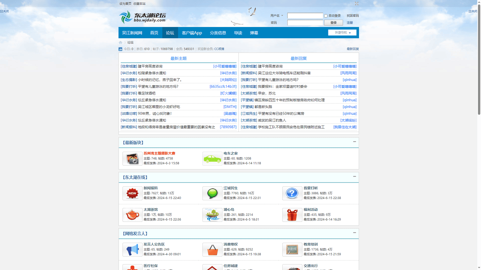Screen dimensions: 481x270
Task: Open reply 威武的吴江钓鱼人
Action: pyautogui.click(x=272, y=120)
